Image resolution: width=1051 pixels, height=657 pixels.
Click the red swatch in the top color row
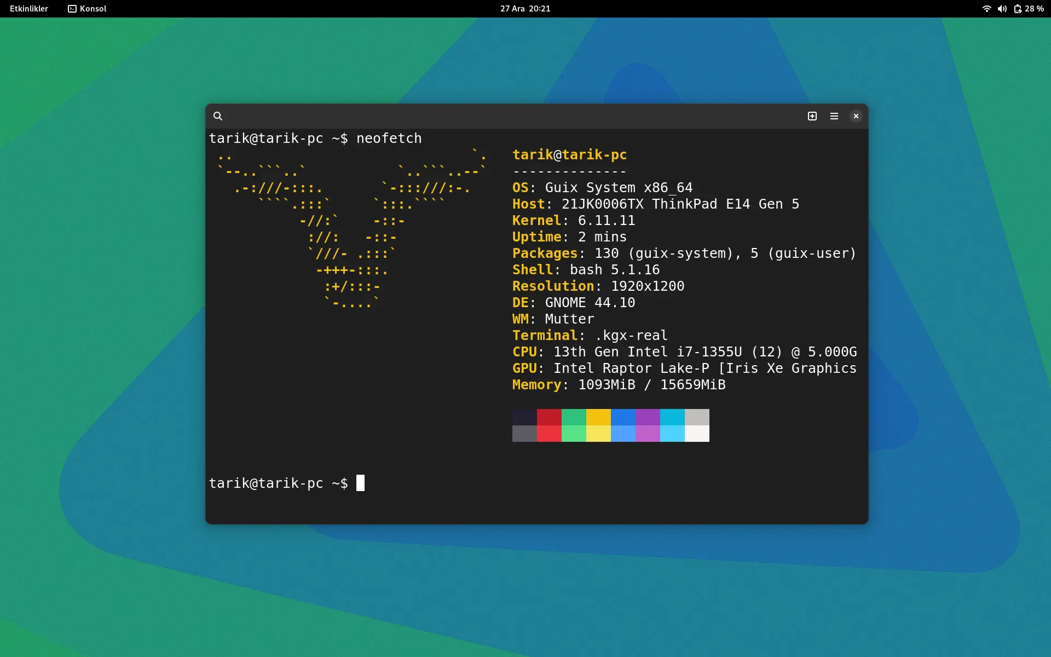click(549, 417)
